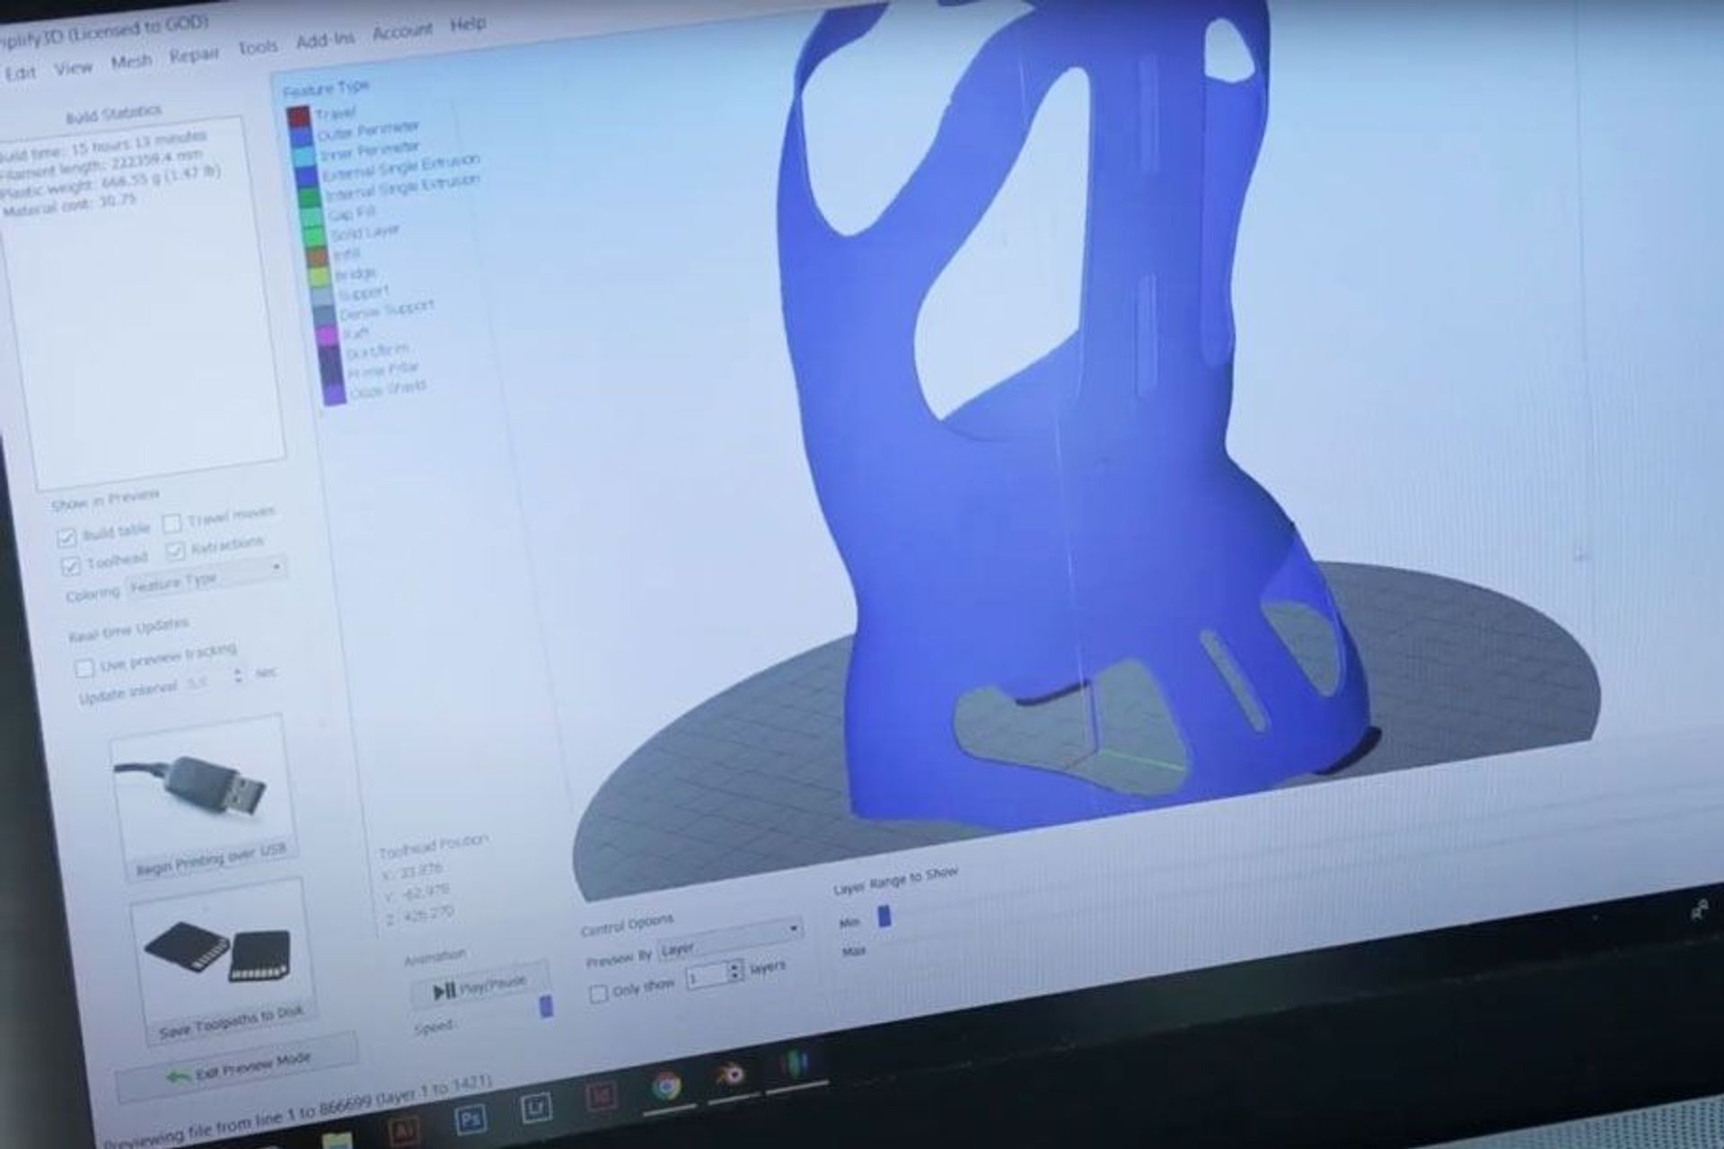
Task: Enable the Only show layers checkbox
Action: coord(598,994)
